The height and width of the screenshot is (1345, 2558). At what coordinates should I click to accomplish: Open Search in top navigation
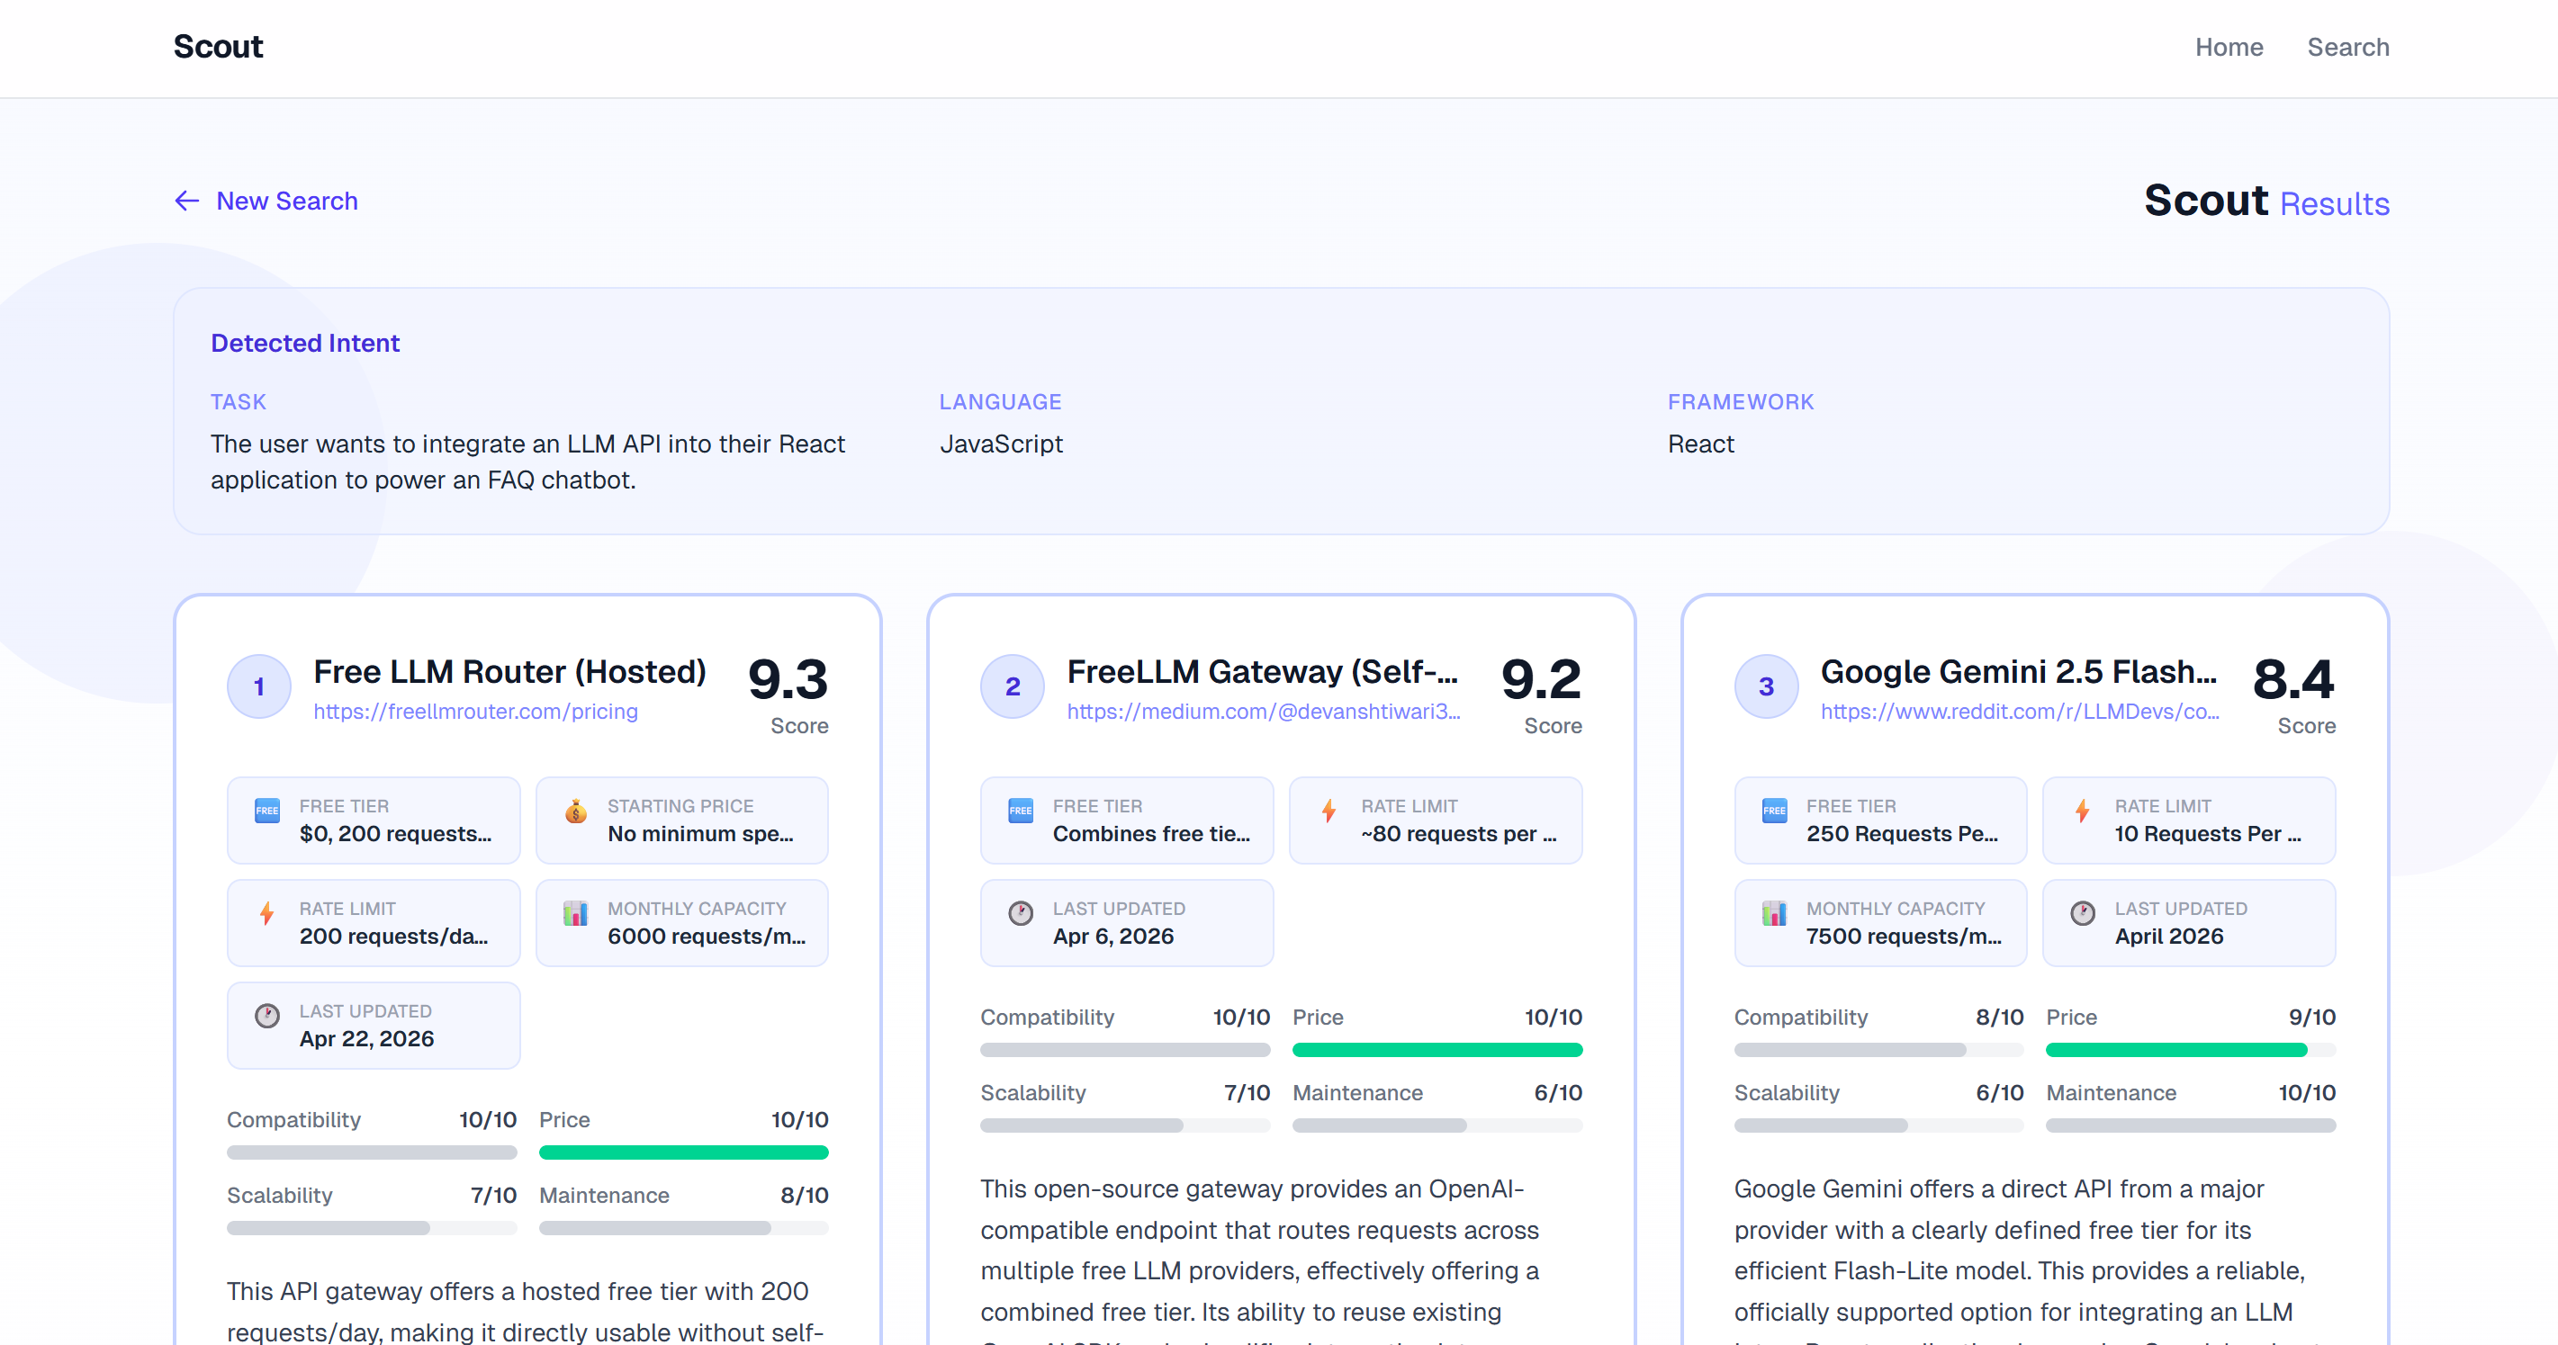point(2347,48)
